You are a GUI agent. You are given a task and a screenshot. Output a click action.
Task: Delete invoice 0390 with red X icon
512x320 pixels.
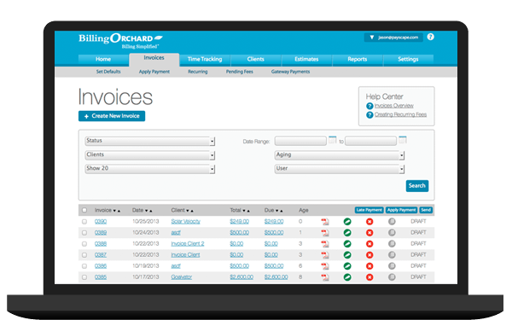pos(369,222)
